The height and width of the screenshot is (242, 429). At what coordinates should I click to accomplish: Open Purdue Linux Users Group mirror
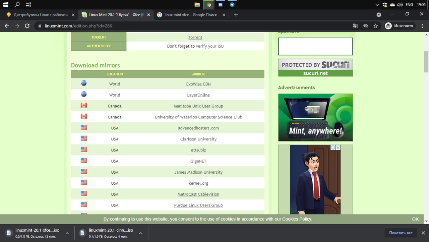198,205
